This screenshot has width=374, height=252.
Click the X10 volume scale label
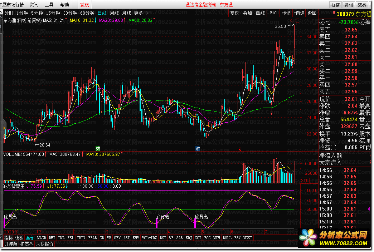(305, 180)
